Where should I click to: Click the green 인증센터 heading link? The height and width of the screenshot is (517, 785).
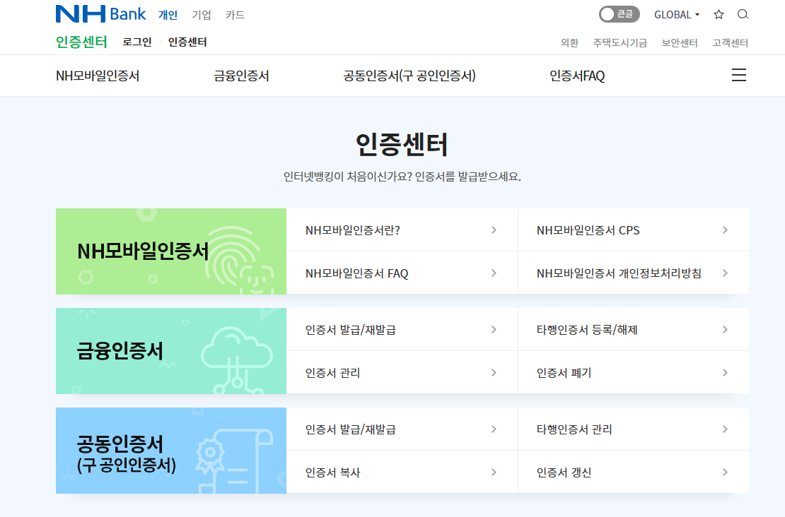tap(81, 42)
